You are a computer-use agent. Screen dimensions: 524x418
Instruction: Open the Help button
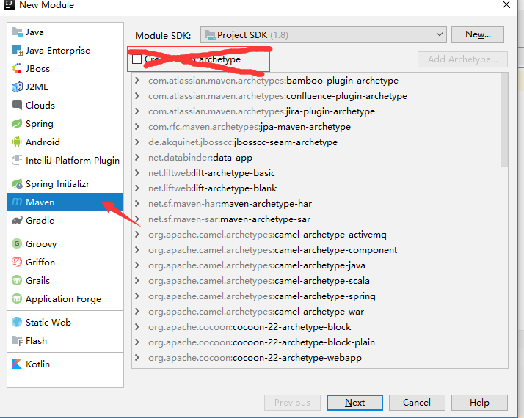pyautogui.click(x=479, y=403)
